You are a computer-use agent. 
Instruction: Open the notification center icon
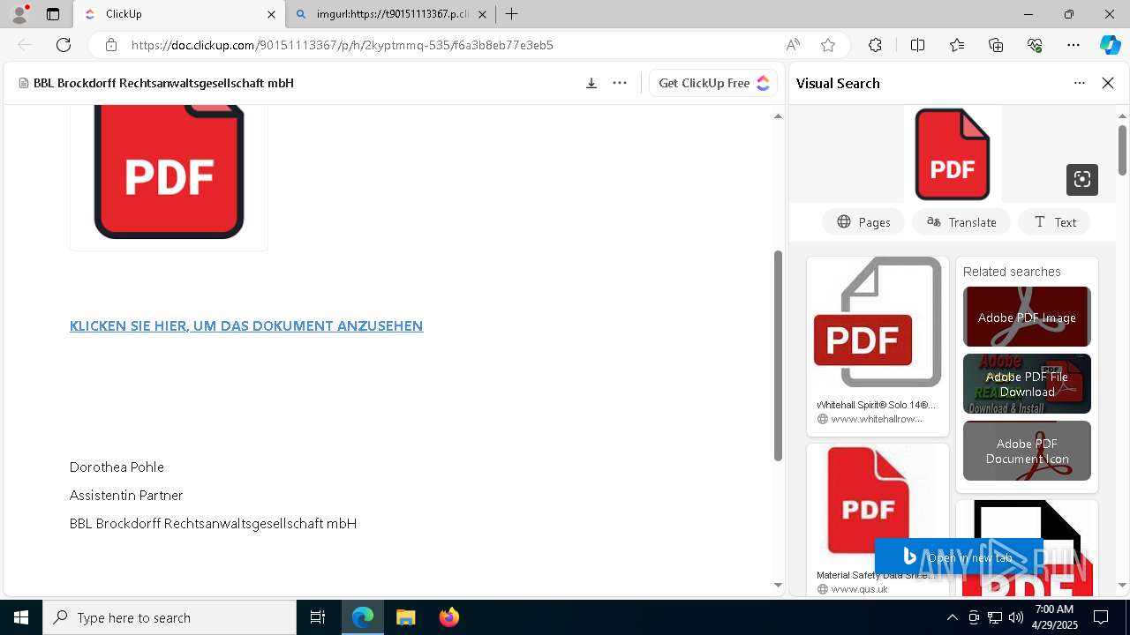tap(1101, 617)
